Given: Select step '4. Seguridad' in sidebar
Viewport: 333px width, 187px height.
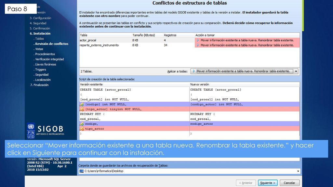Looking at the screenshot, I should pyautogui.click(x=38, y=23).
